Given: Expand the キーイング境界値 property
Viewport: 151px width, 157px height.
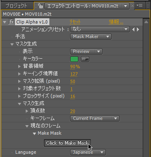Looking at the screenshot, I should [x=19, y=74].
